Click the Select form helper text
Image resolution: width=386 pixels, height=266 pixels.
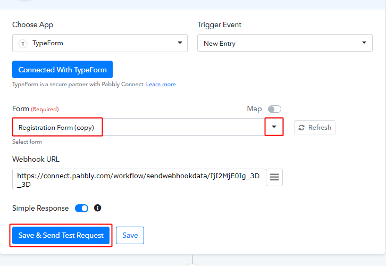click(27, 142)
